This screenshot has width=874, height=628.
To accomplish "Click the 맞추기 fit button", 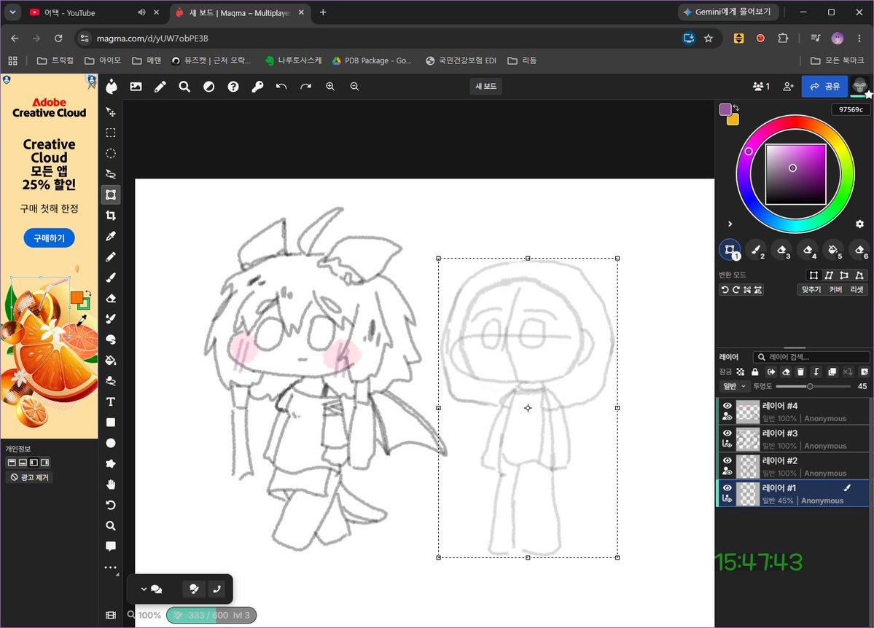I will [811, 290].
